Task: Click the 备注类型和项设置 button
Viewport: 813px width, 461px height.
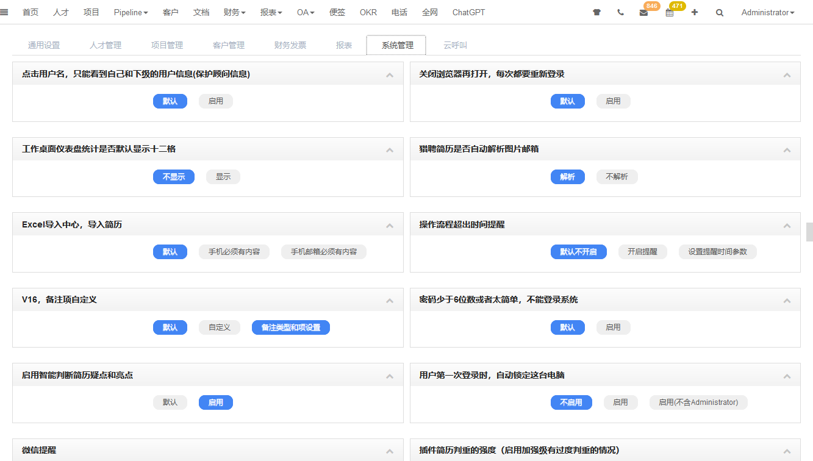Action: (290, 327)
